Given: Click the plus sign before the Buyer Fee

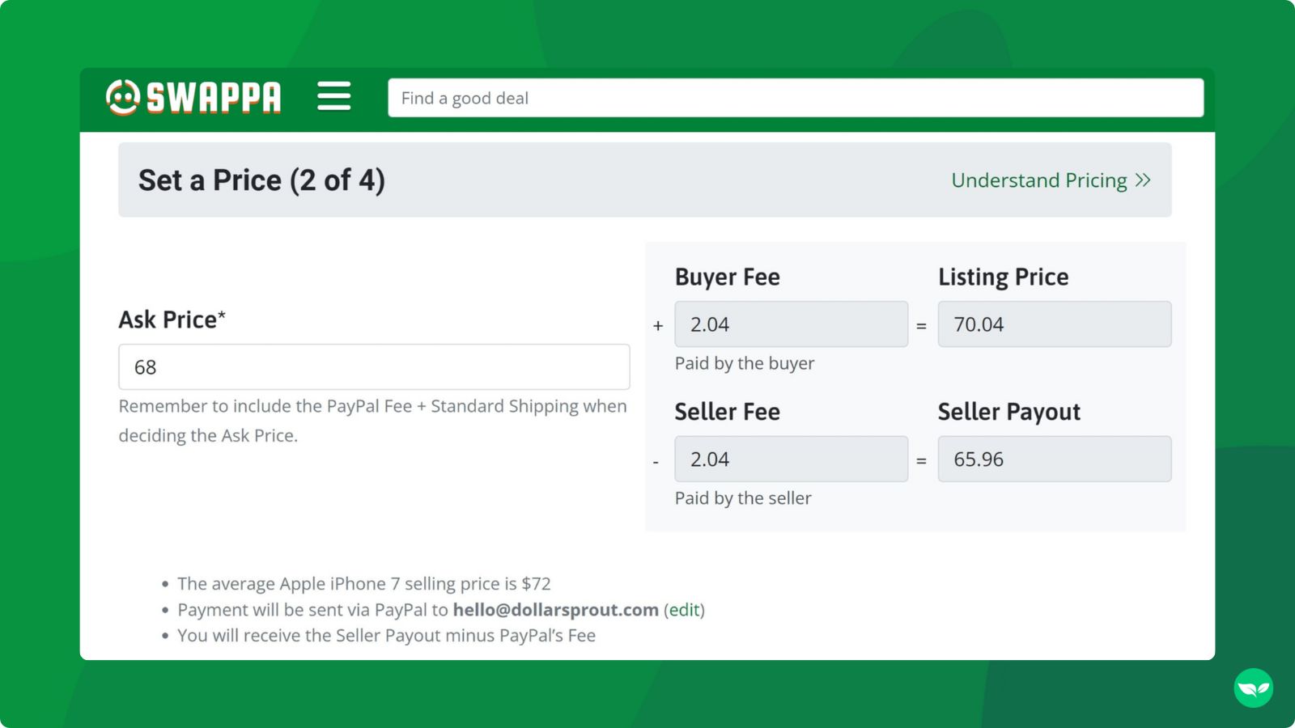Looking at the screenshot, I should (x=657, y=324).
